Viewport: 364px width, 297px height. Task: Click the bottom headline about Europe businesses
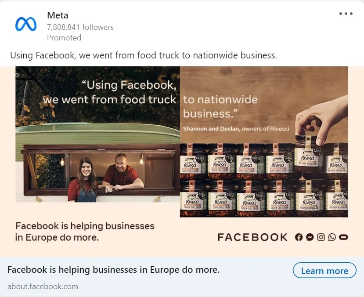point(114,270)
